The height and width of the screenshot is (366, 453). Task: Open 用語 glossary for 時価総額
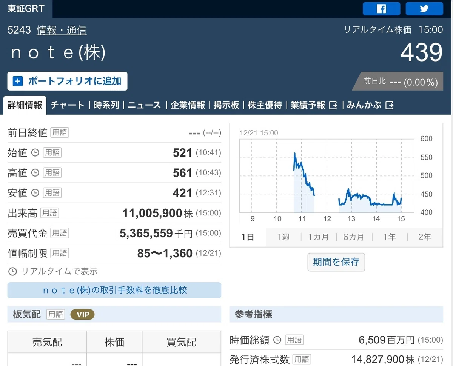pos(294,340)
